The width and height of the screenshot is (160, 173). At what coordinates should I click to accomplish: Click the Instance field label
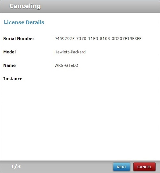pyautogui.click(x=13, y=79)
